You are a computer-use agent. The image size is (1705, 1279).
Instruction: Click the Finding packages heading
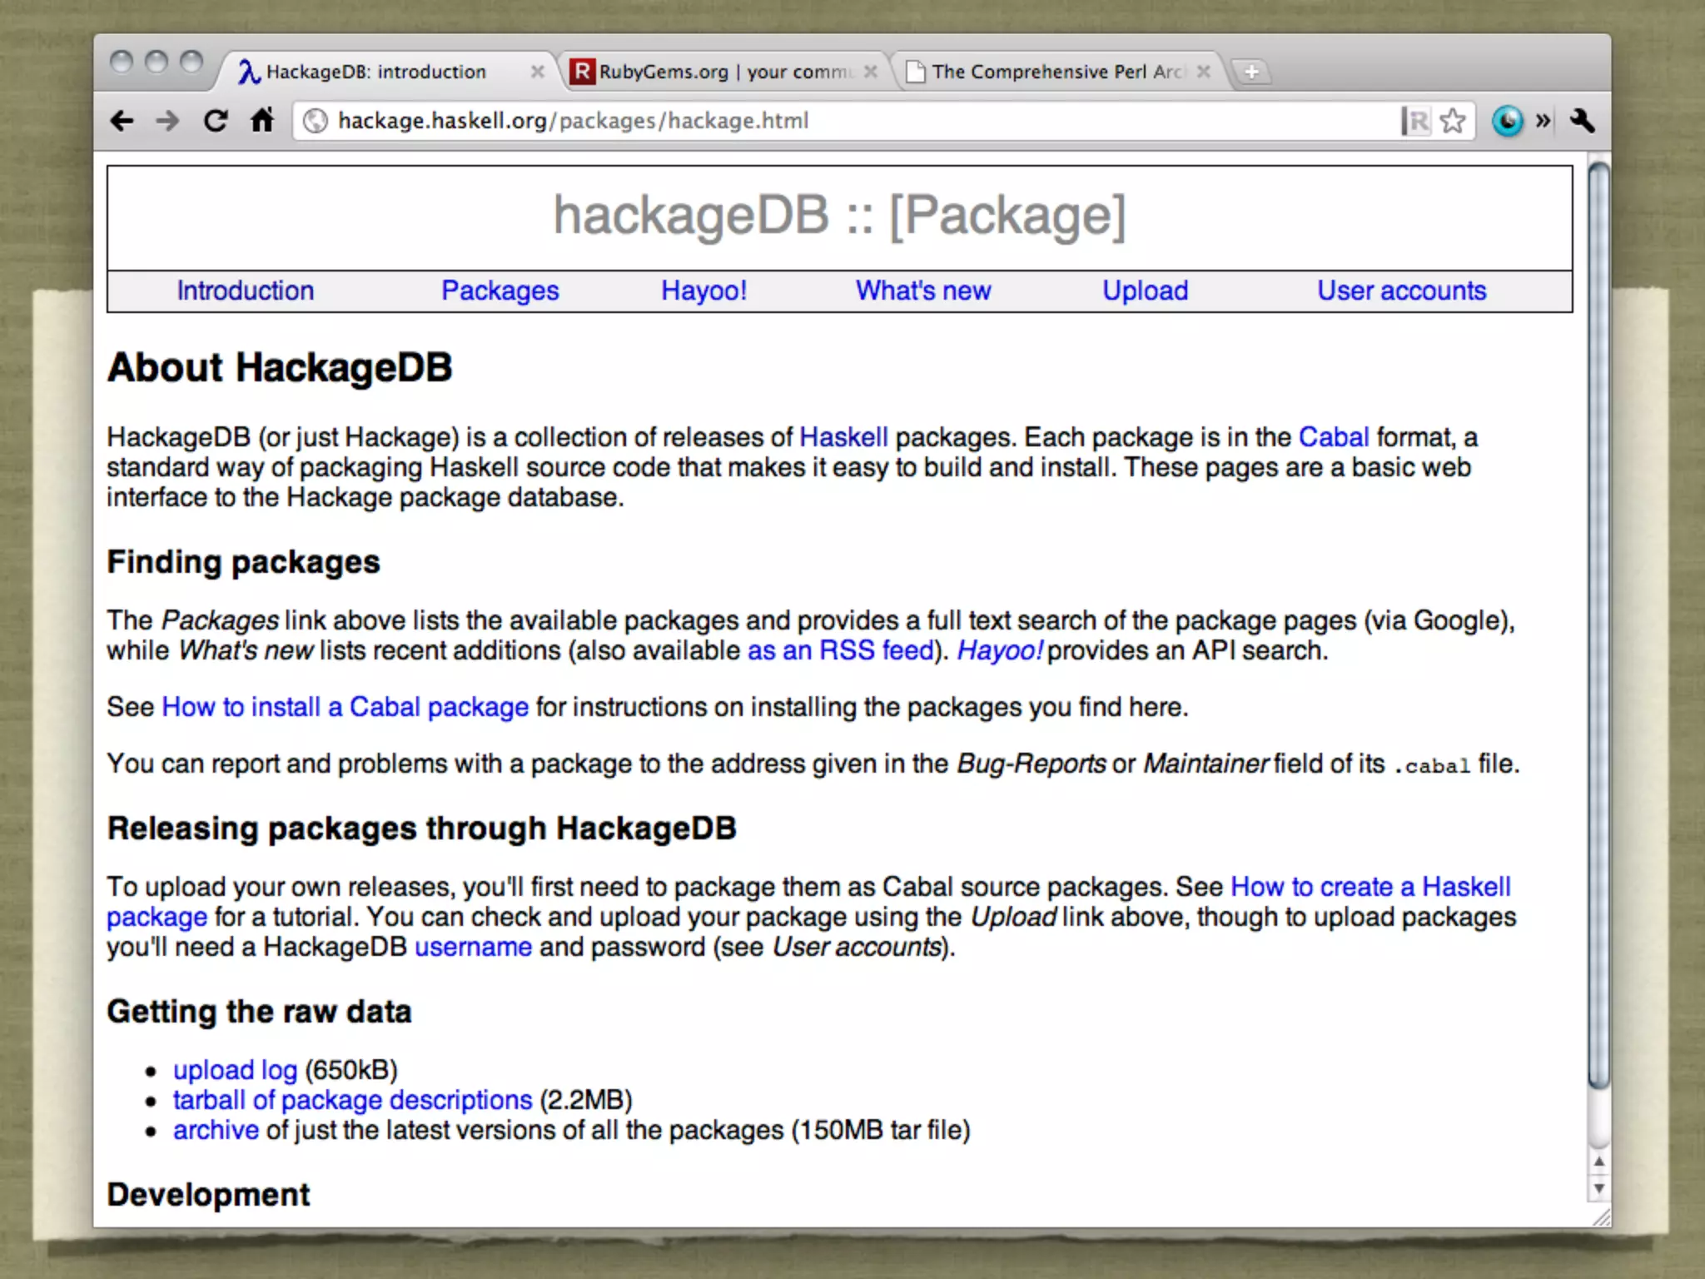tap(243, 562)
